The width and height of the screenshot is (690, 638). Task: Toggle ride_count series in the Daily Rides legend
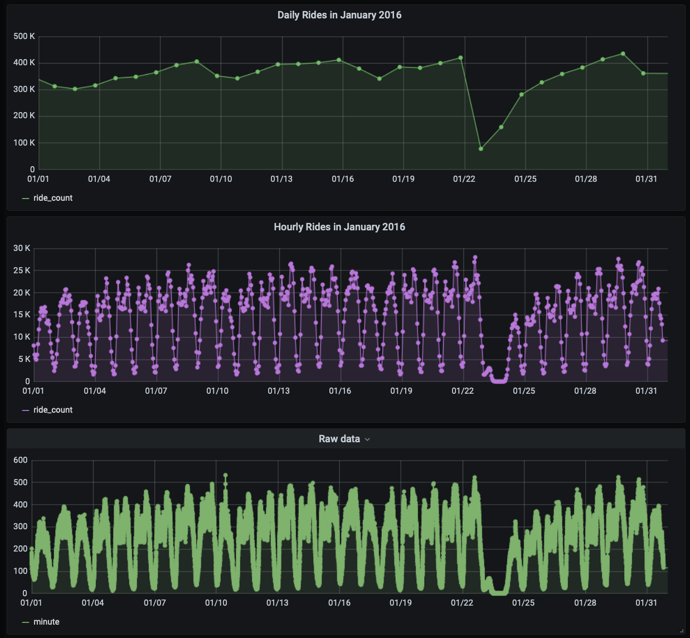pyautogui.click(x=53, y=198)
